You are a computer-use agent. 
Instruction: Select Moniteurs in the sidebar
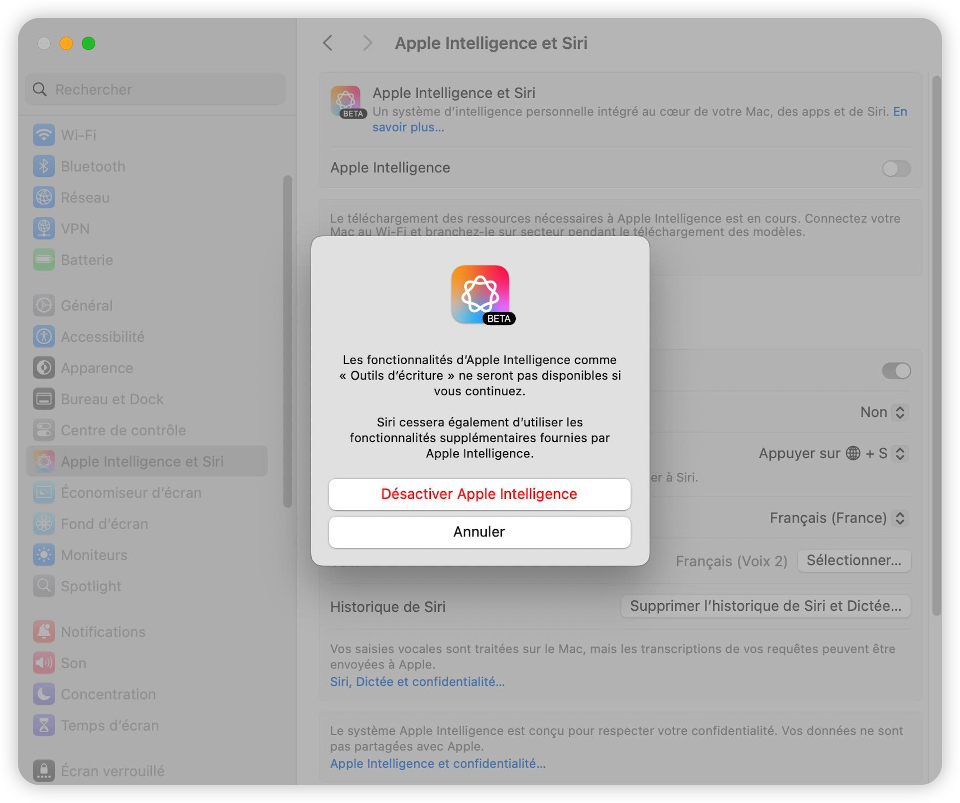(147, 555)
